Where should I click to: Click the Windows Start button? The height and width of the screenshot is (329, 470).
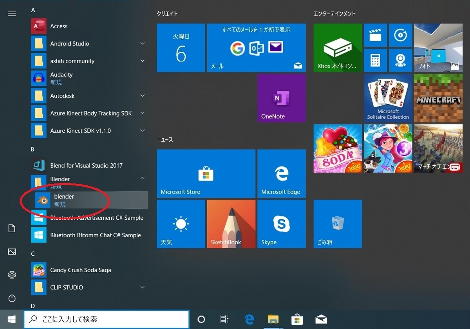[11, 319]
